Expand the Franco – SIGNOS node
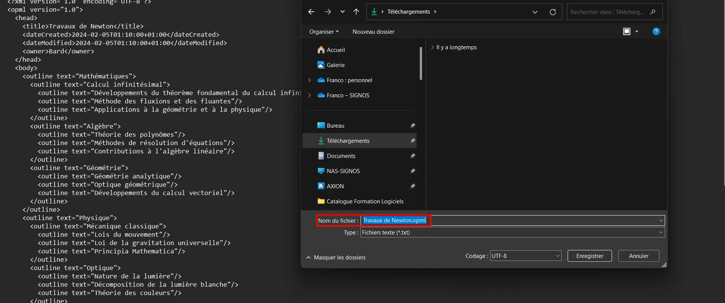 pyautogui.click(x=309, y=95)
